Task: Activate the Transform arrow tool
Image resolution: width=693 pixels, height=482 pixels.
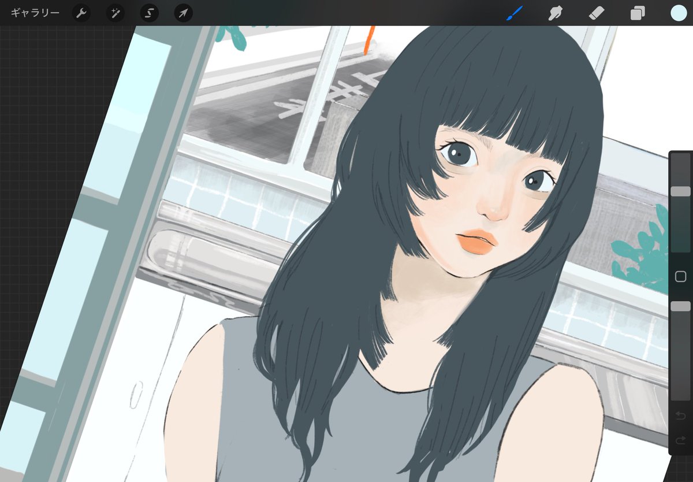Action: [183, 13]
